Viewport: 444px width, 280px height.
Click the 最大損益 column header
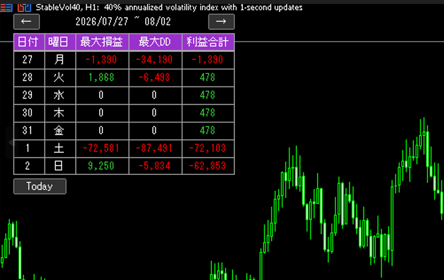pos(102,42)
